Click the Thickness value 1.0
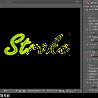Viewport: 98px width, 98px height. [92, 32]
